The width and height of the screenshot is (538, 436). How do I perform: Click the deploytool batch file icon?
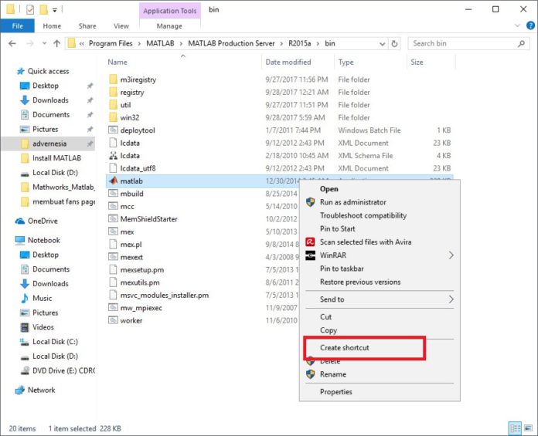[113, 130]
